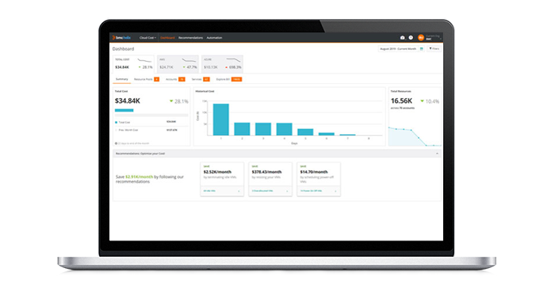Click the Total Cost blue progress bar
Viewport: 547px width, 291px height.
click(124, 111)
